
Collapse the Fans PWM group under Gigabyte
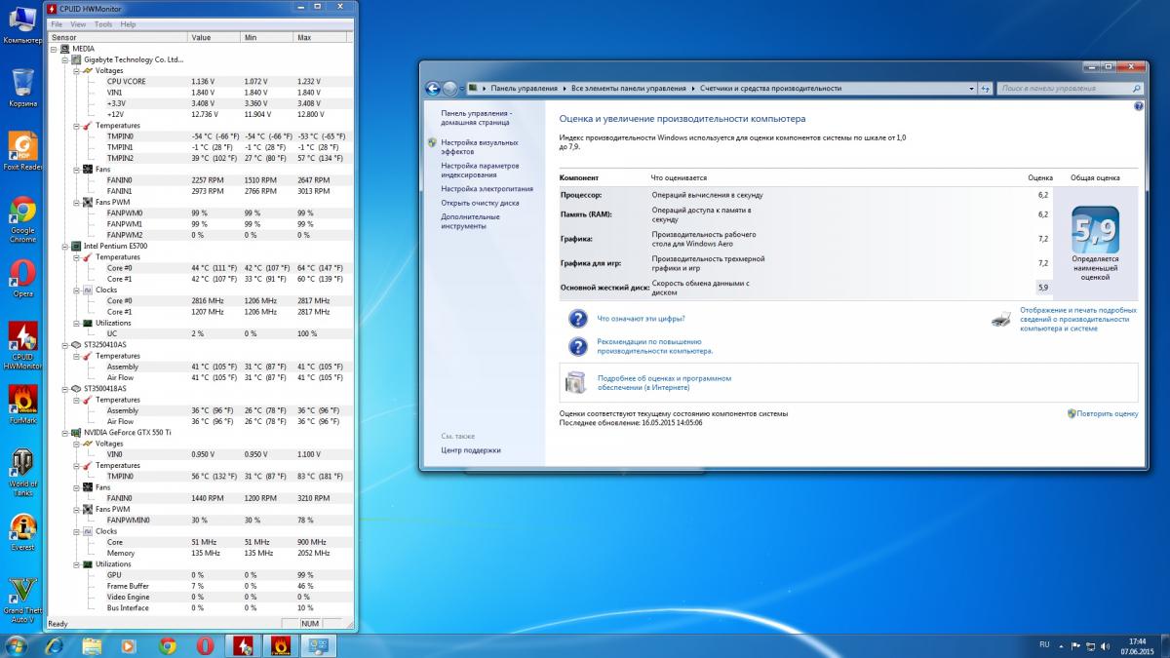75,202
